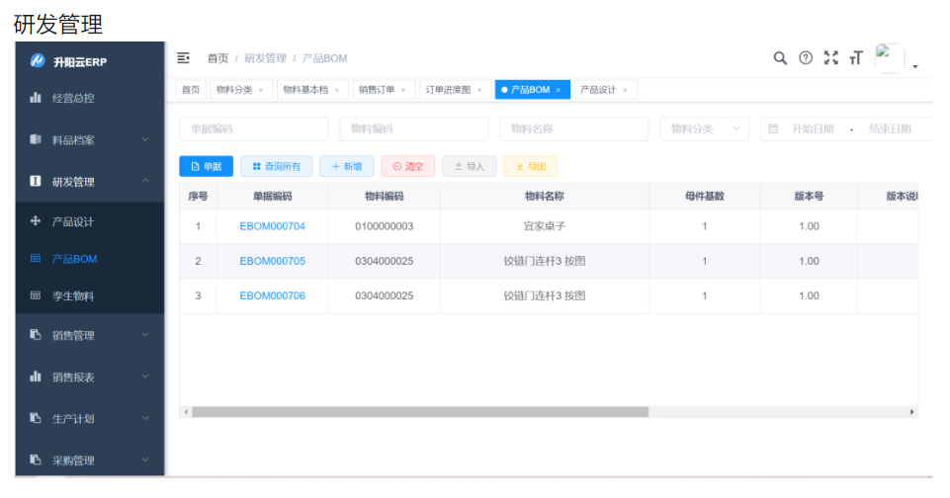Click the font size adjustment icon
This screenshot has height=498, width=950.
coord(856,58)
